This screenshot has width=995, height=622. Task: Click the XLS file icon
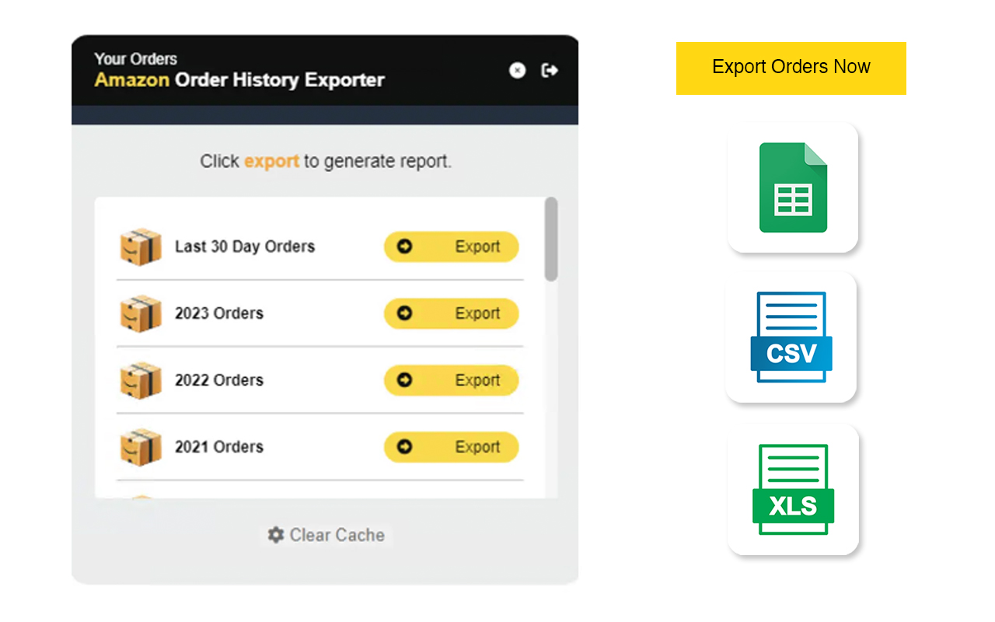click(x=793, y=489)
